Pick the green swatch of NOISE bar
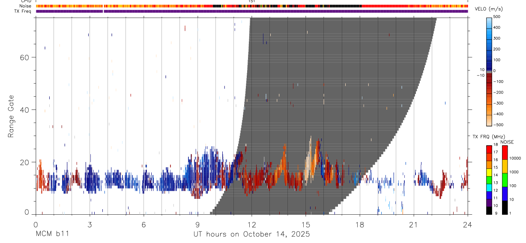 coord(505,180)
